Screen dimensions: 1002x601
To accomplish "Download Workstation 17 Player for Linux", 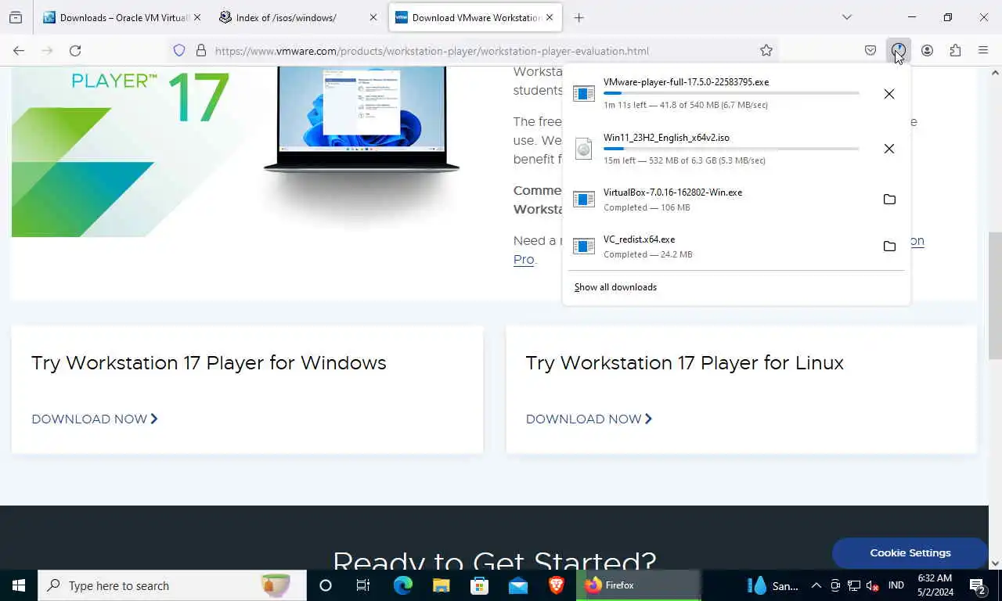I will coord(589,419).
